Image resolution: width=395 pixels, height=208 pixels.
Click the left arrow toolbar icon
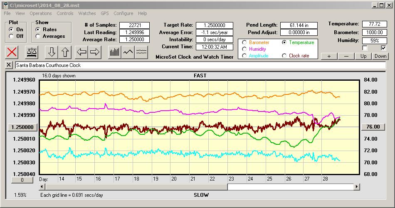pos(81,52)
